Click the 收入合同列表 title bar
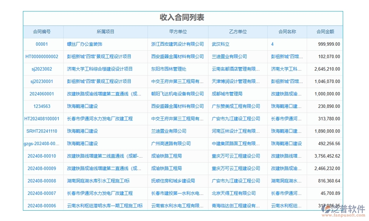This screenshot has height=221, width=369. click(184, 17)
